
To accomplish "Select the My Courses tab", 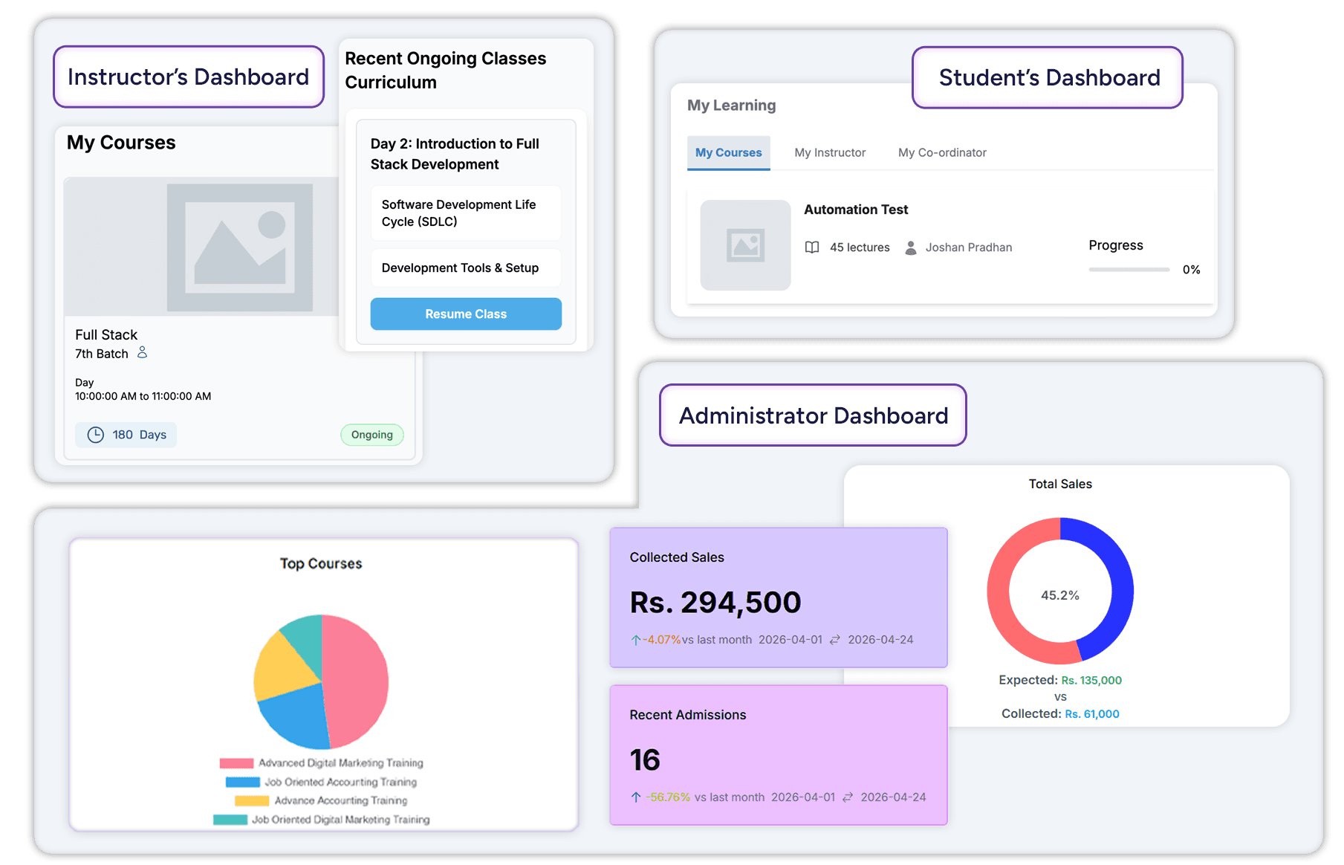I will coord(728,152).
